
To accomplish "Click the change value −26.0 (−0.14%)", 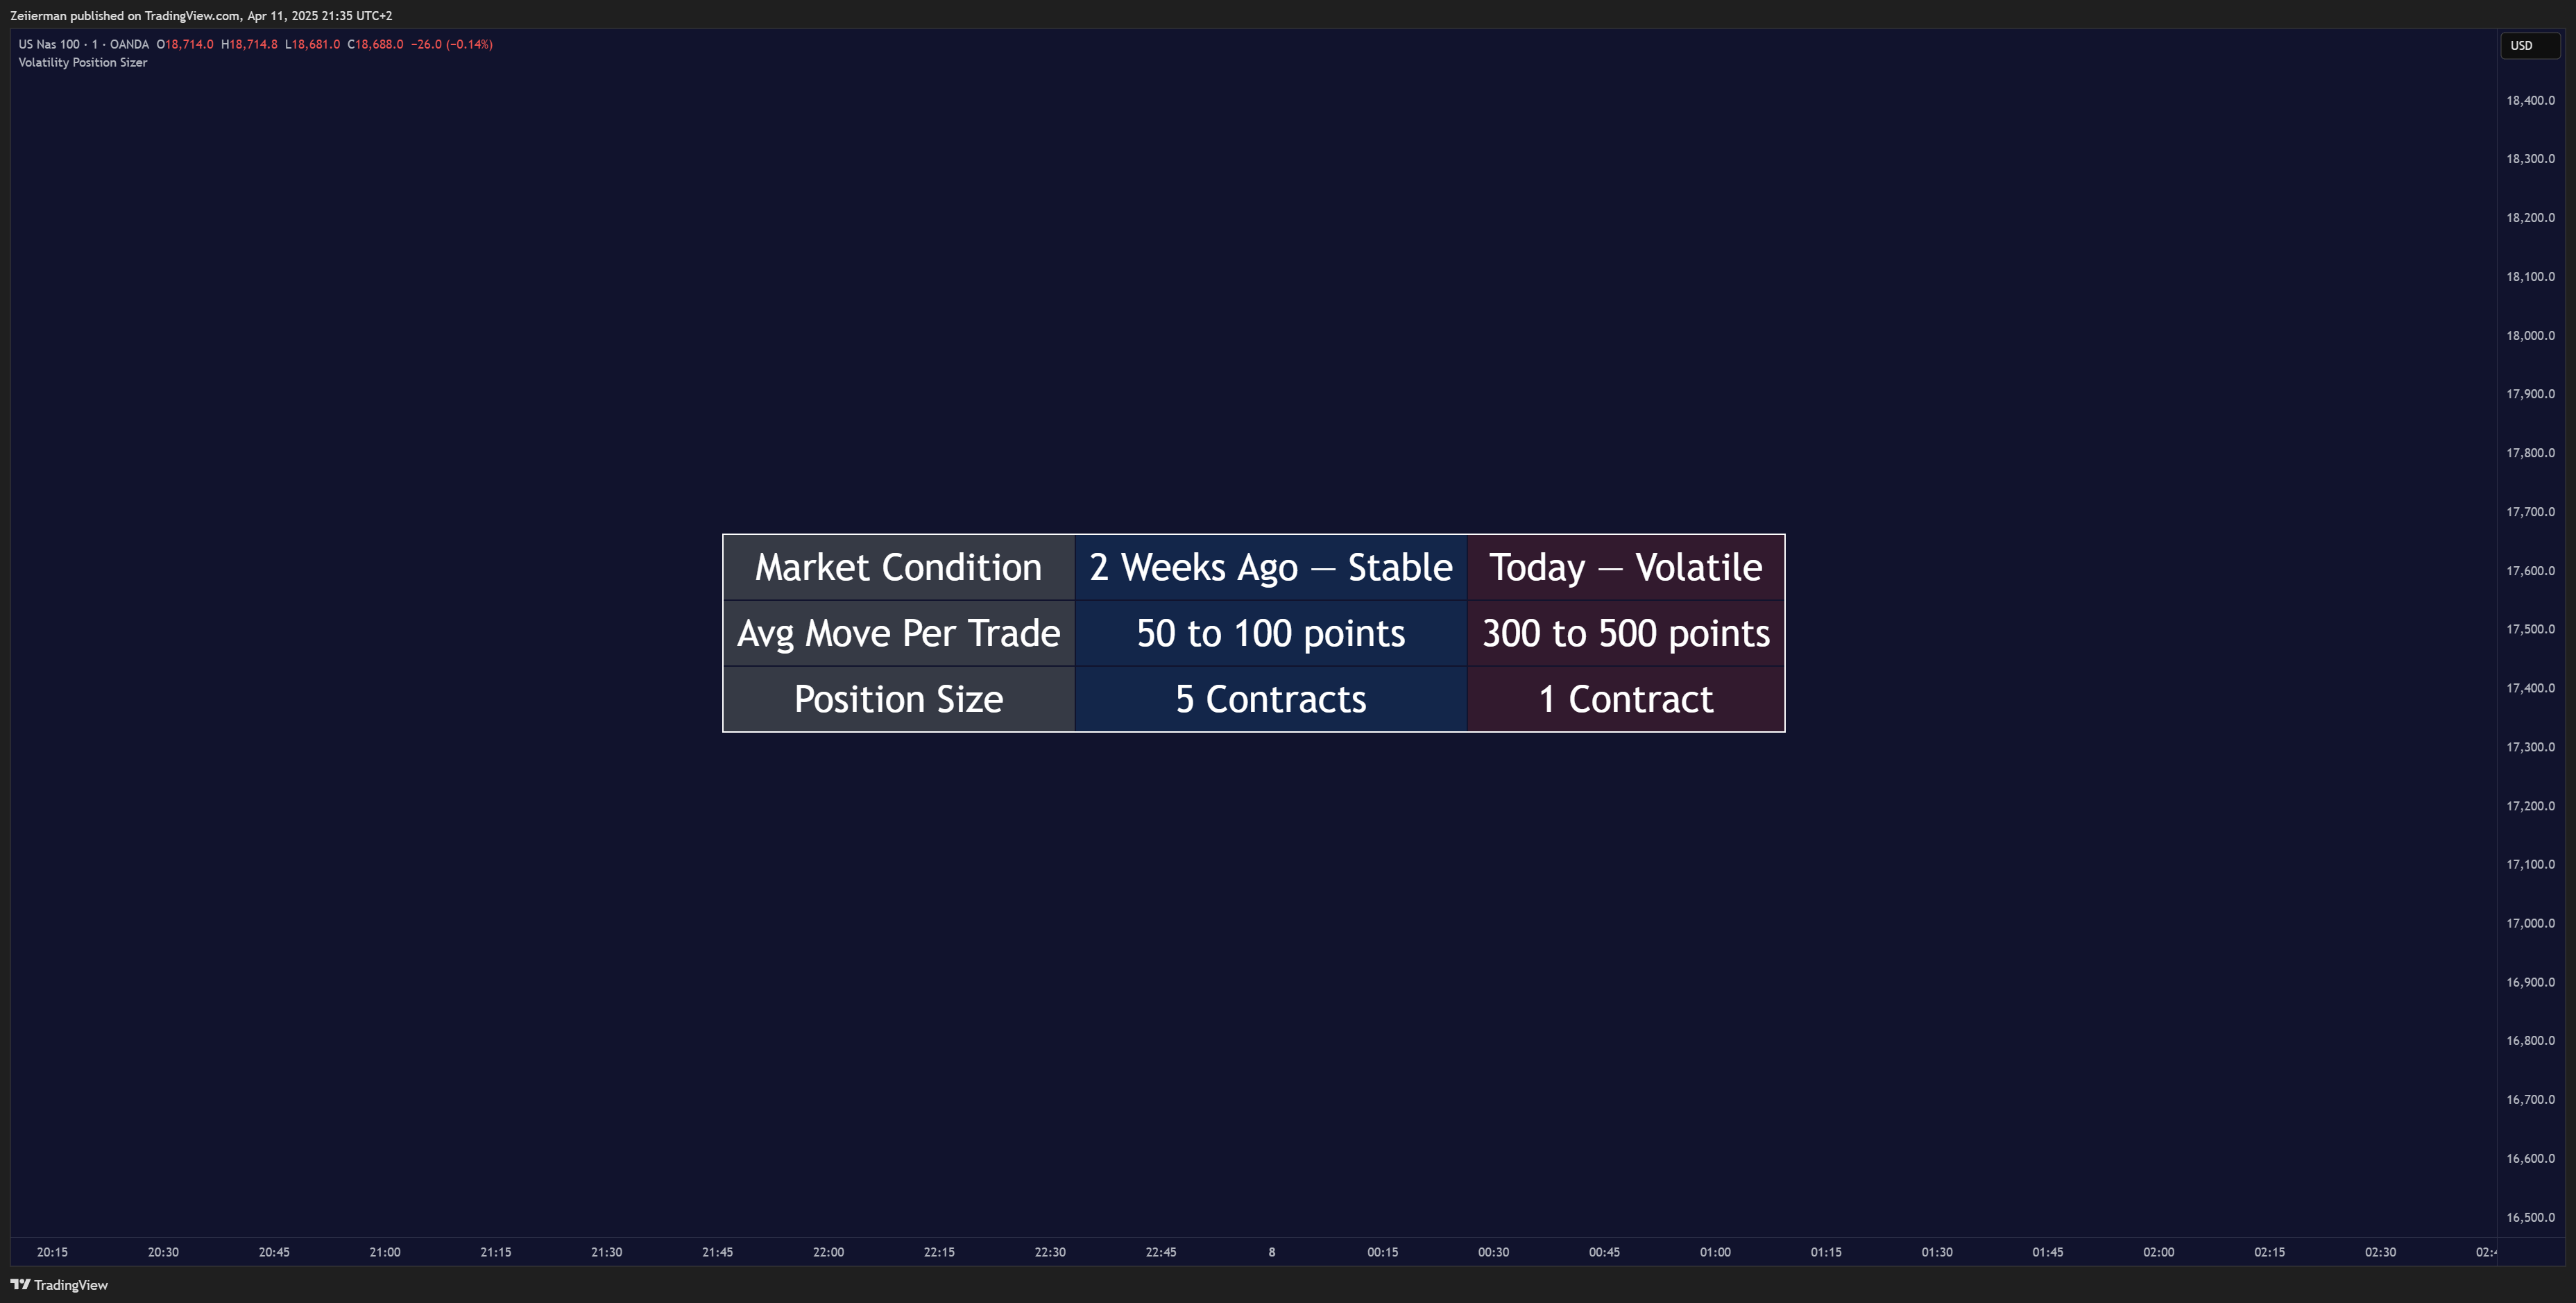I will tap(452, 44).
